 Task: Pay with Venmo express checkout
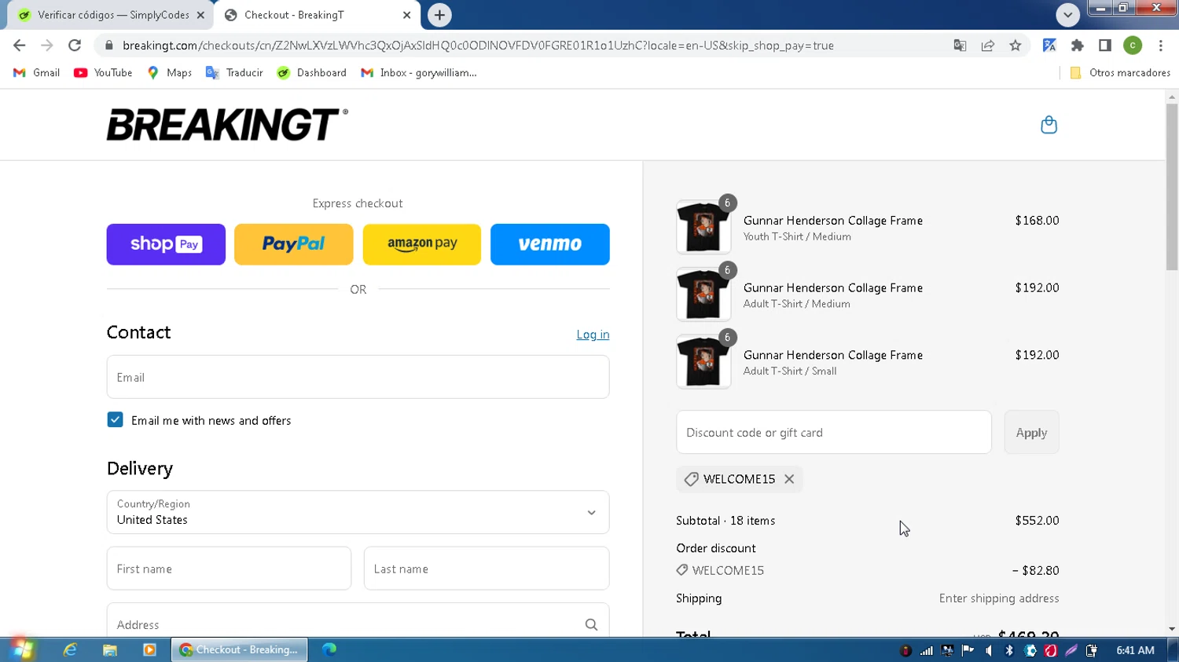tap(550, 244)
